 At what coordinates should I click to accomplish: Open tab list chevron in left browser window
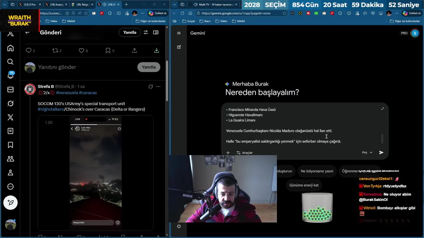(x=5, y=5)
